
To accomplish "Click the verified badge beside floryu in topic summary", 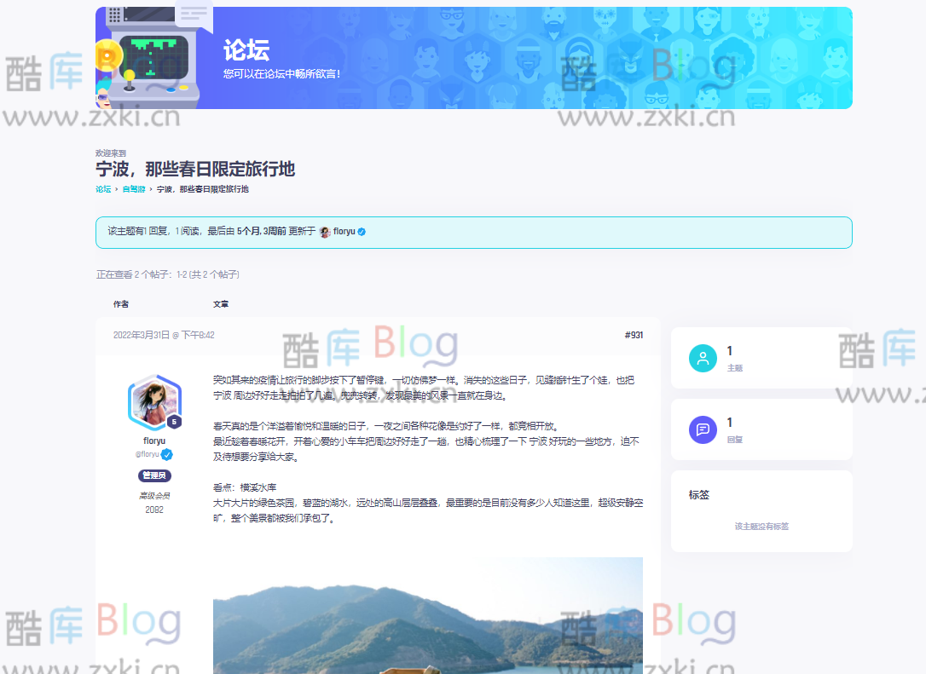I will click(362, 231).
